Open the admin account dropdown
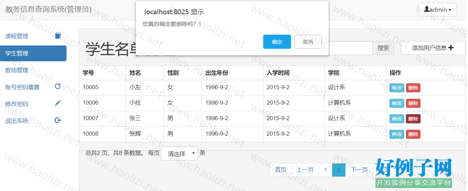Screen dimensions: 468x191 [437, 10]
